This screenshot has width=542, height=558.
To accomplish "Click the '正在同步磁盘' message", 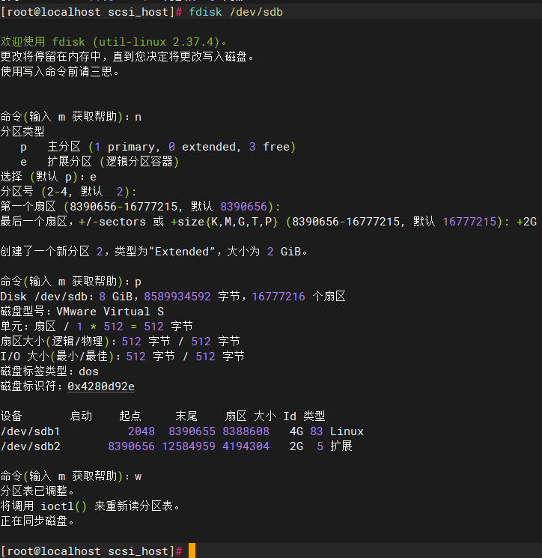I will pyautogui.click(x=37, y=521).
